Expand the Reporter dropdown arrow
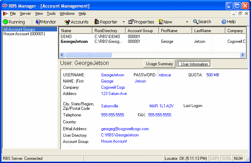 coord(124,22)
